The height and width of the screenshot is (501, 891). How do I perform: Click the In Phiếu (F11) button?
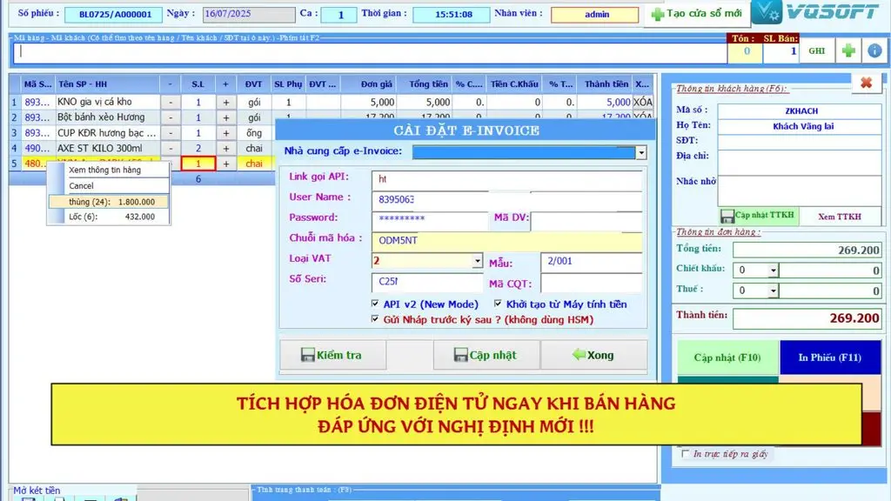(x=829, y=357)
